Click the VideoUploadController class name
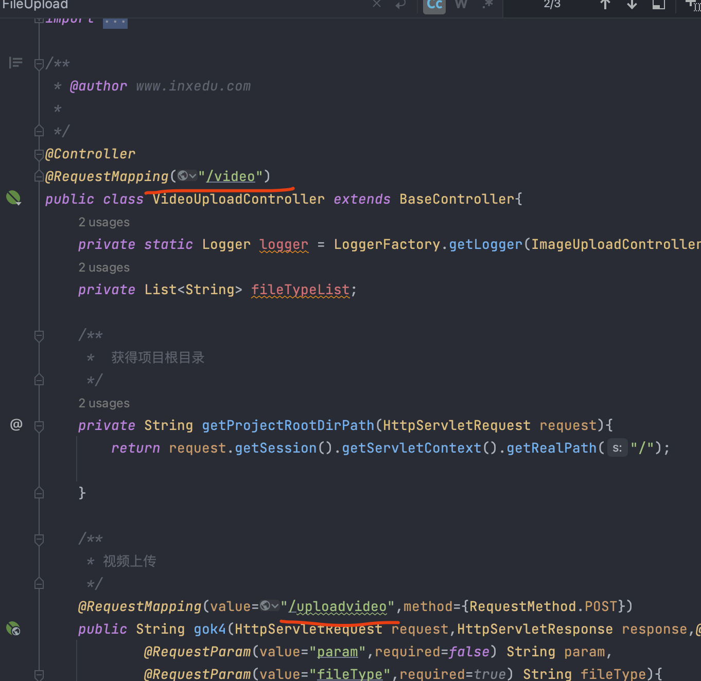Screen dimensions: 701x681 pyautogui.click(x=238, y=199)
